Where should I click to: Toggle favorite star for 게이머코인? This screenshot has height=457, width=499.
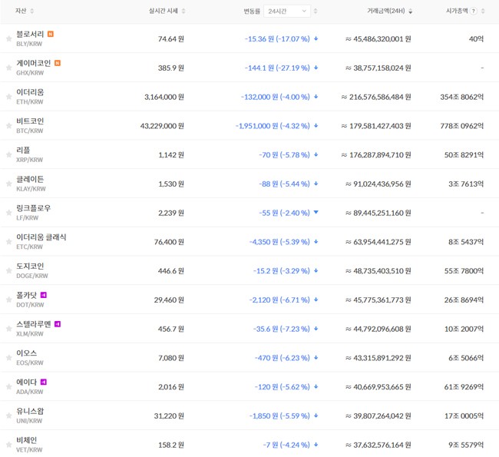point(9,68)
